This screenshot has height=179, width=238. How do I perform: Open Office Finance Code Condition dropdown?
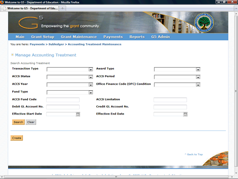198,85
